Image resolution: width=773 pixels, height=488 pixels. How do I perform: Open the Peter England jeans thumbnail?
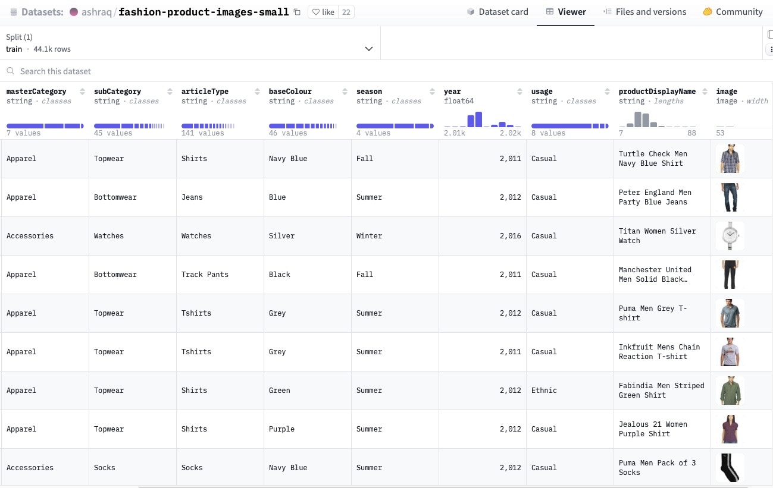(x=730, y=197)
